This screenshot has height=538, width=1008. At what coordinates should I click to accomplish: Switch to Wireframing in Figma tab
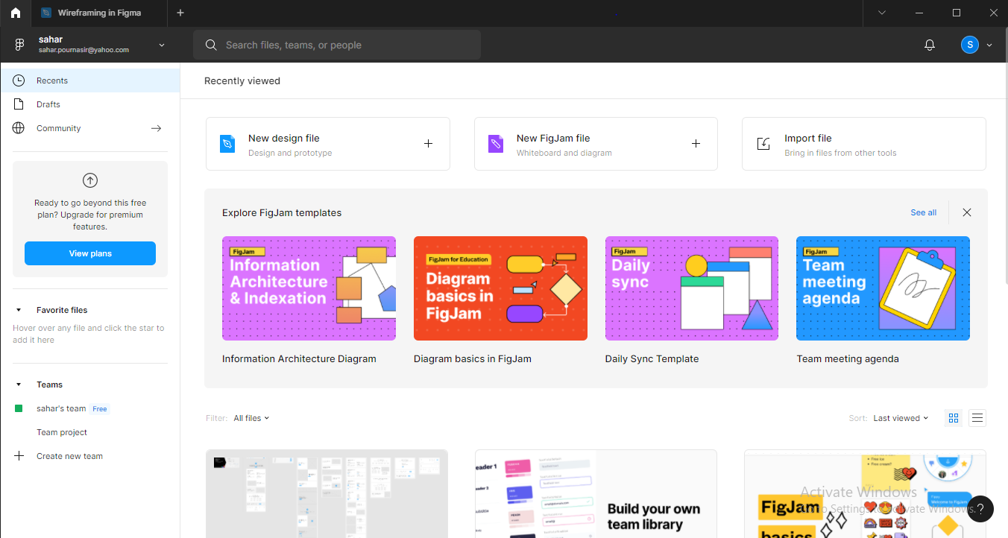[99, 13]
